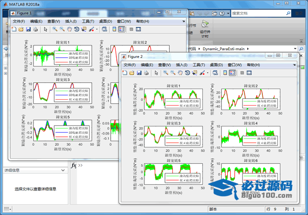
Task: Hide plot tools in Figure 1 toolbar
Action: [x=131, y=29]
